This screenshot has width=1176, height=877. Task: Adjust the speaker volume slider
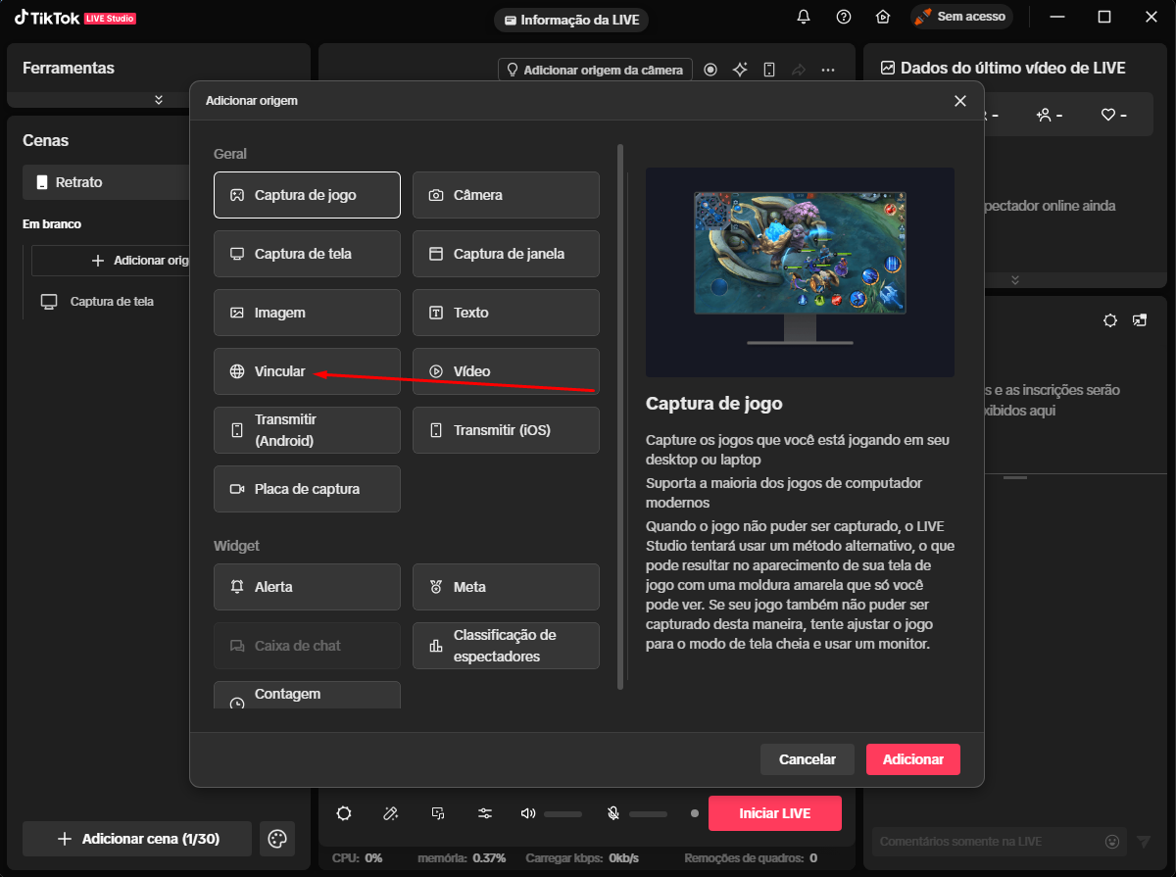563,814
